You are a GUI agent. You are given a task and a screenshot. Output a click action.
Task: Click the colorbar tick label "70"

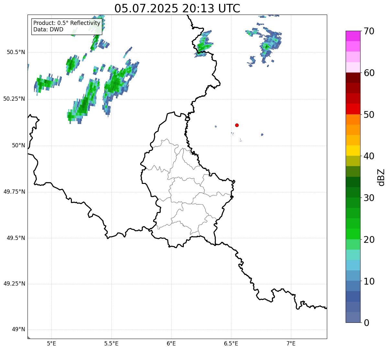369,31
